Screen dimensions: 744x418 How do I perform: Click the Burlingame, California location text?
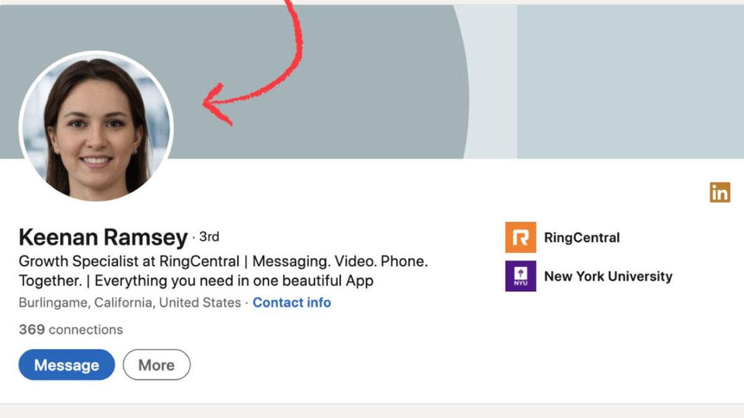[130, 303]
